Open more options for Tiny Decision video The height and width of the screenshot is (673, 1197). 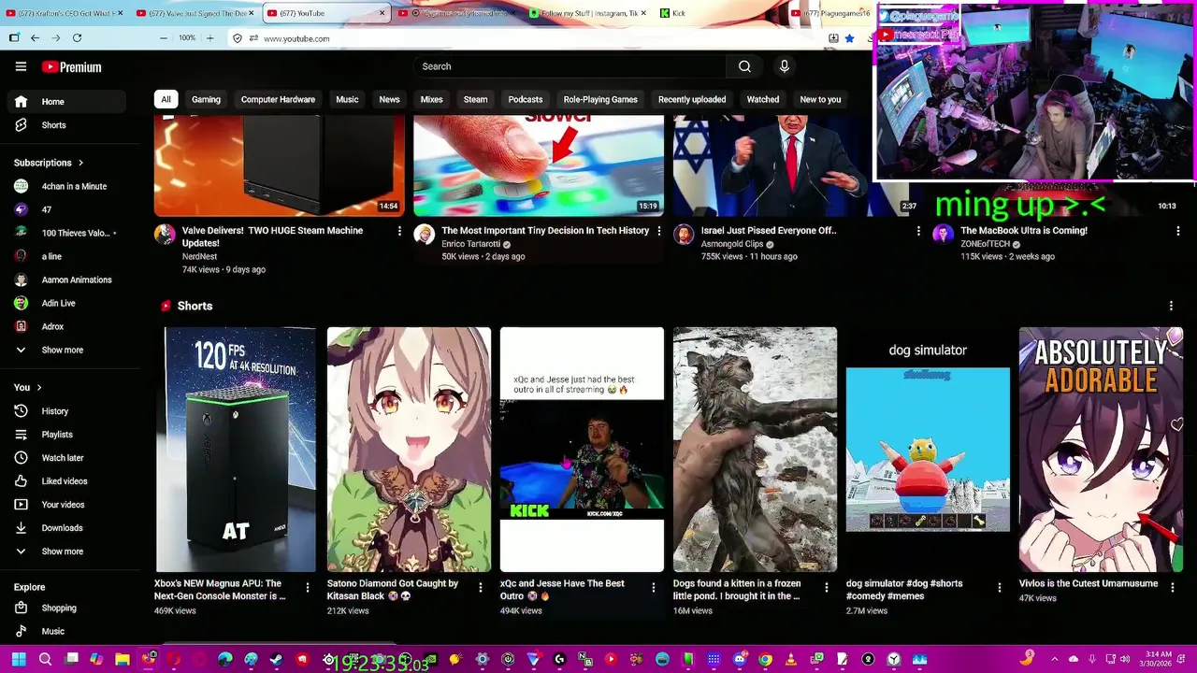coord(658,231)
